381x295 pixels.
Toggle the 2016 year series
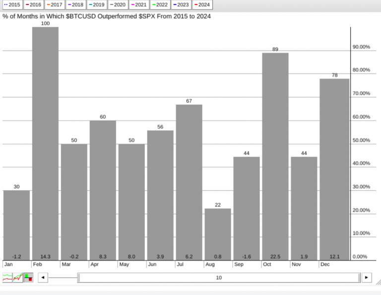coord(34,5)
